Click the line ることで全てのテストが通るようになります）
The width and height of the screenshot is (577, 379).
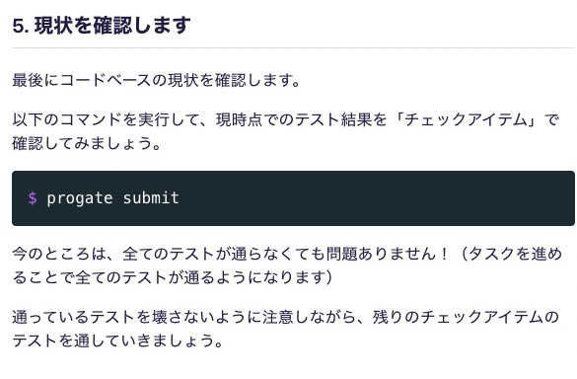pos(173,277)
